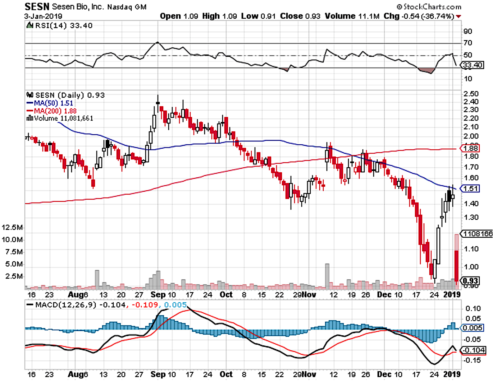Click the Chg -0.54 (-36.74%) value

[419, 16]
